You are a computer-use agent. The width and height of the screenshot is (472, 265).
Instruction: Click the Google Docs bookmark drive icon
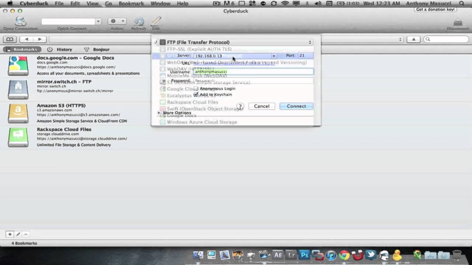coord(18,66)
